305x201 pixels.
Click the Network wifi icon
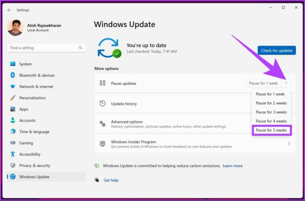13,86
